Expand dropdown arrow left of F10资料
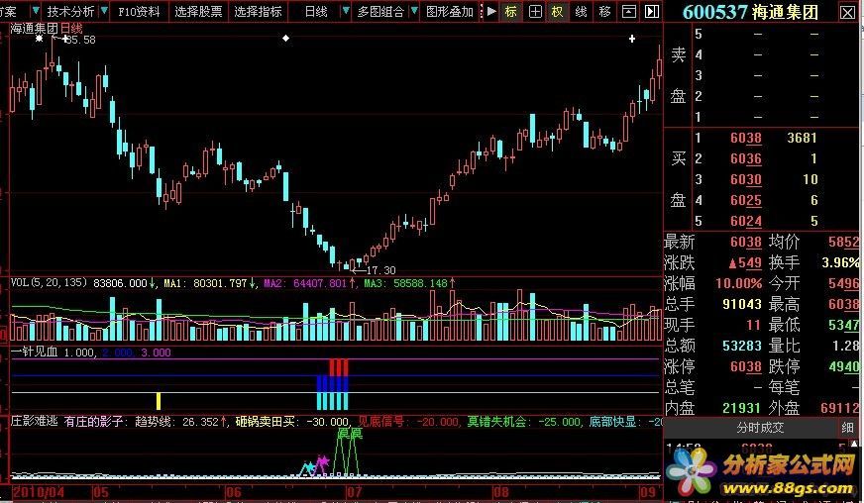 pyautogui.click(x=104, y=11)
